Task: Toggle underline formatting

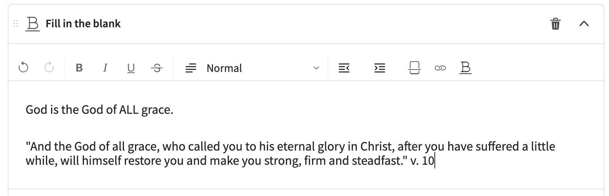Action: click(x=131, y=68)
